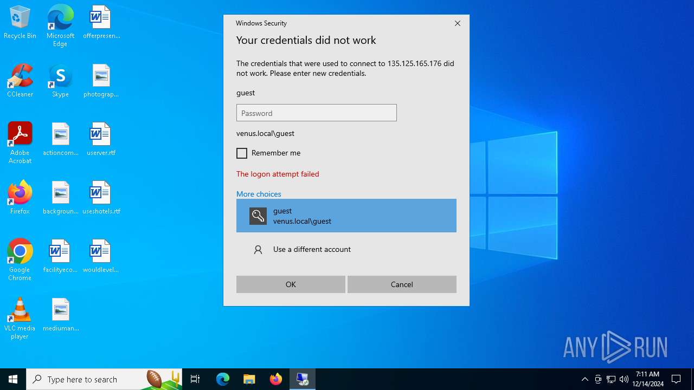Choose Use a different account
The width and height of the screenshot is (694, 390).
pyautogui.click(x=346, y=249)
